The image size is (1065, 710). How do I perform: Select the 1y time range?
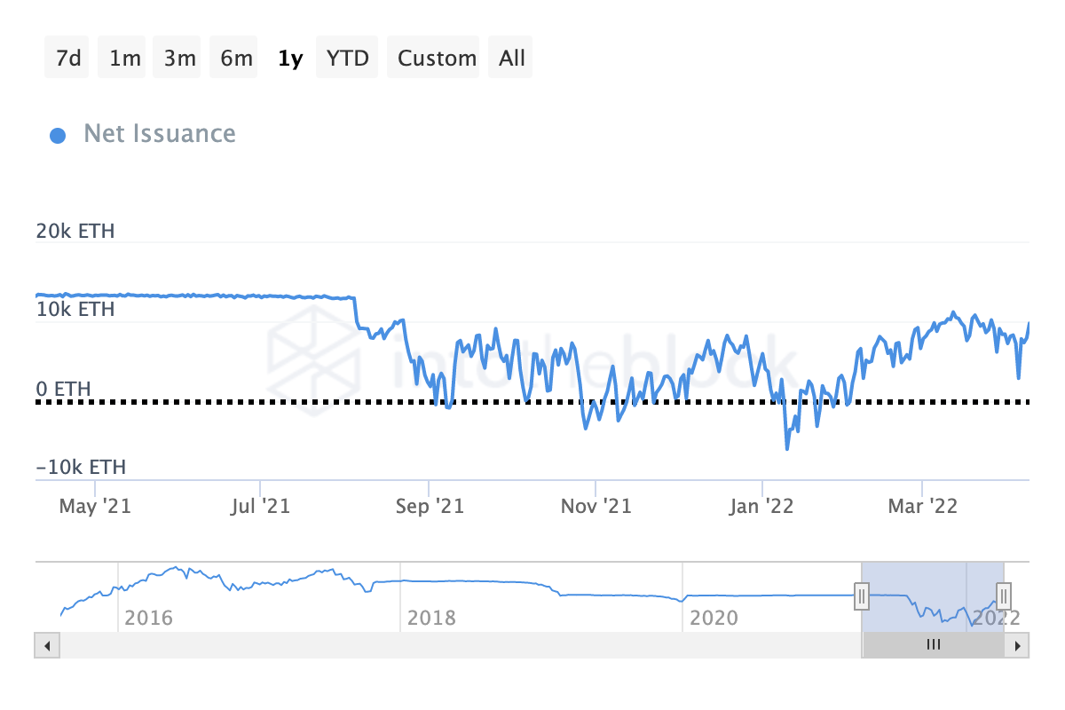click(289, 58)
